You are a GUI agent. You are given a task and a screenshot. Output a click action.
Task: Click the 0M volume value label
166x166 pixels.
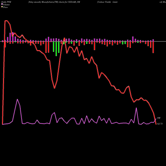[159, 118]
